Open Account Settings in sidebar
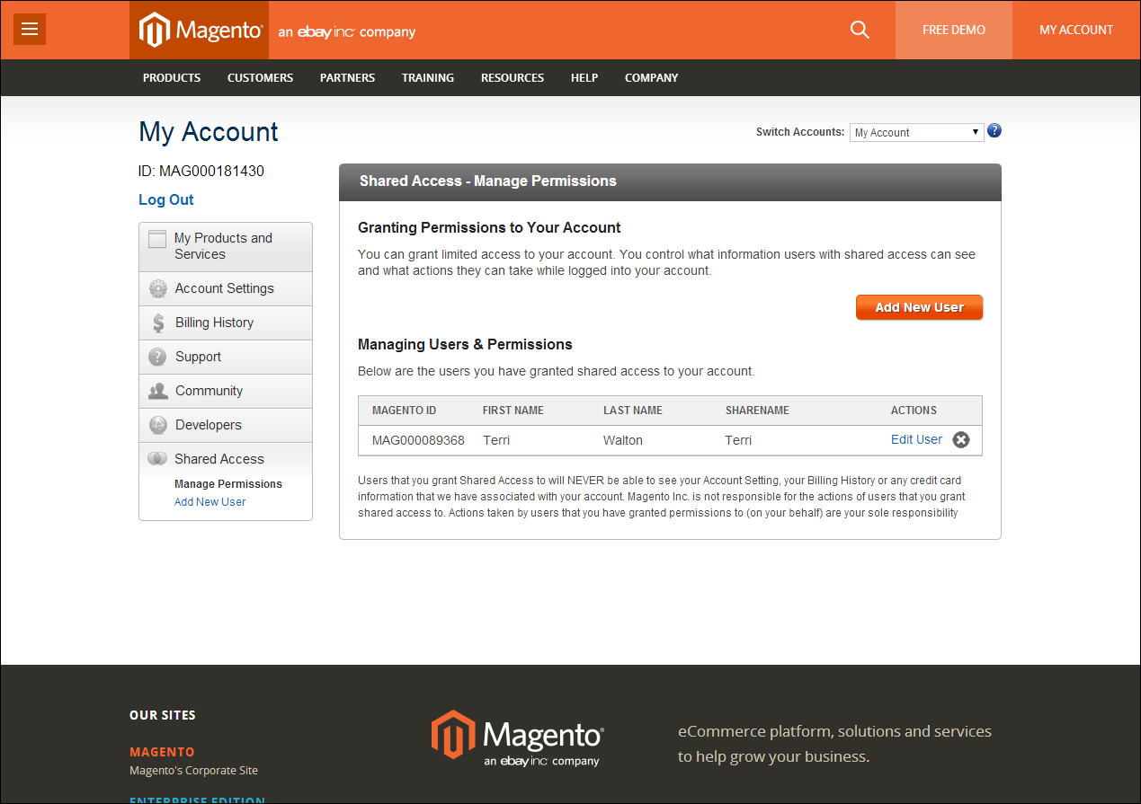 point(226,289)
